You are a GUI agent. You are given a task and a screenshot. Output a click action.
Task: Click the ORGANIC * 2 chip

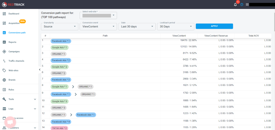click(x=59, y=73)
